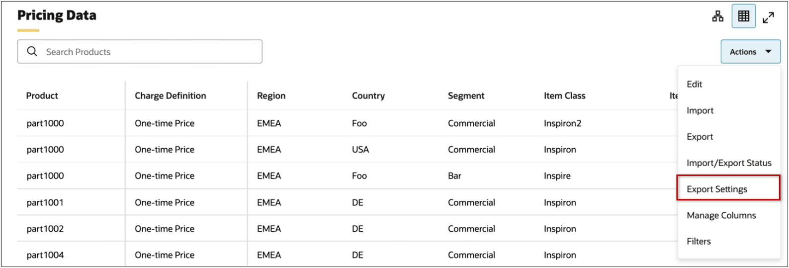Click the Search Products input field
The width and height of the screenshot is (789, 268).
tap(149, 52)
